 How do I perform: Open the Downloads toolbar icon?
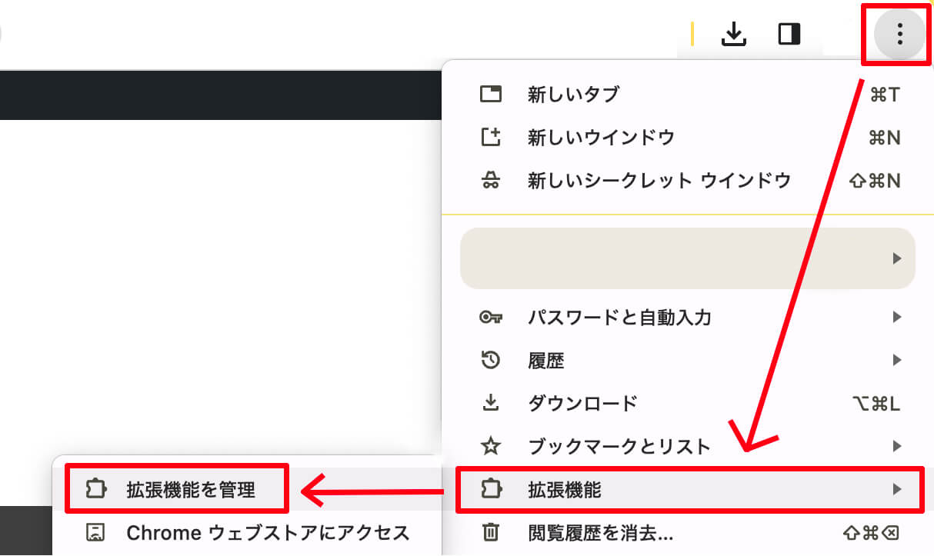[734, 34]
